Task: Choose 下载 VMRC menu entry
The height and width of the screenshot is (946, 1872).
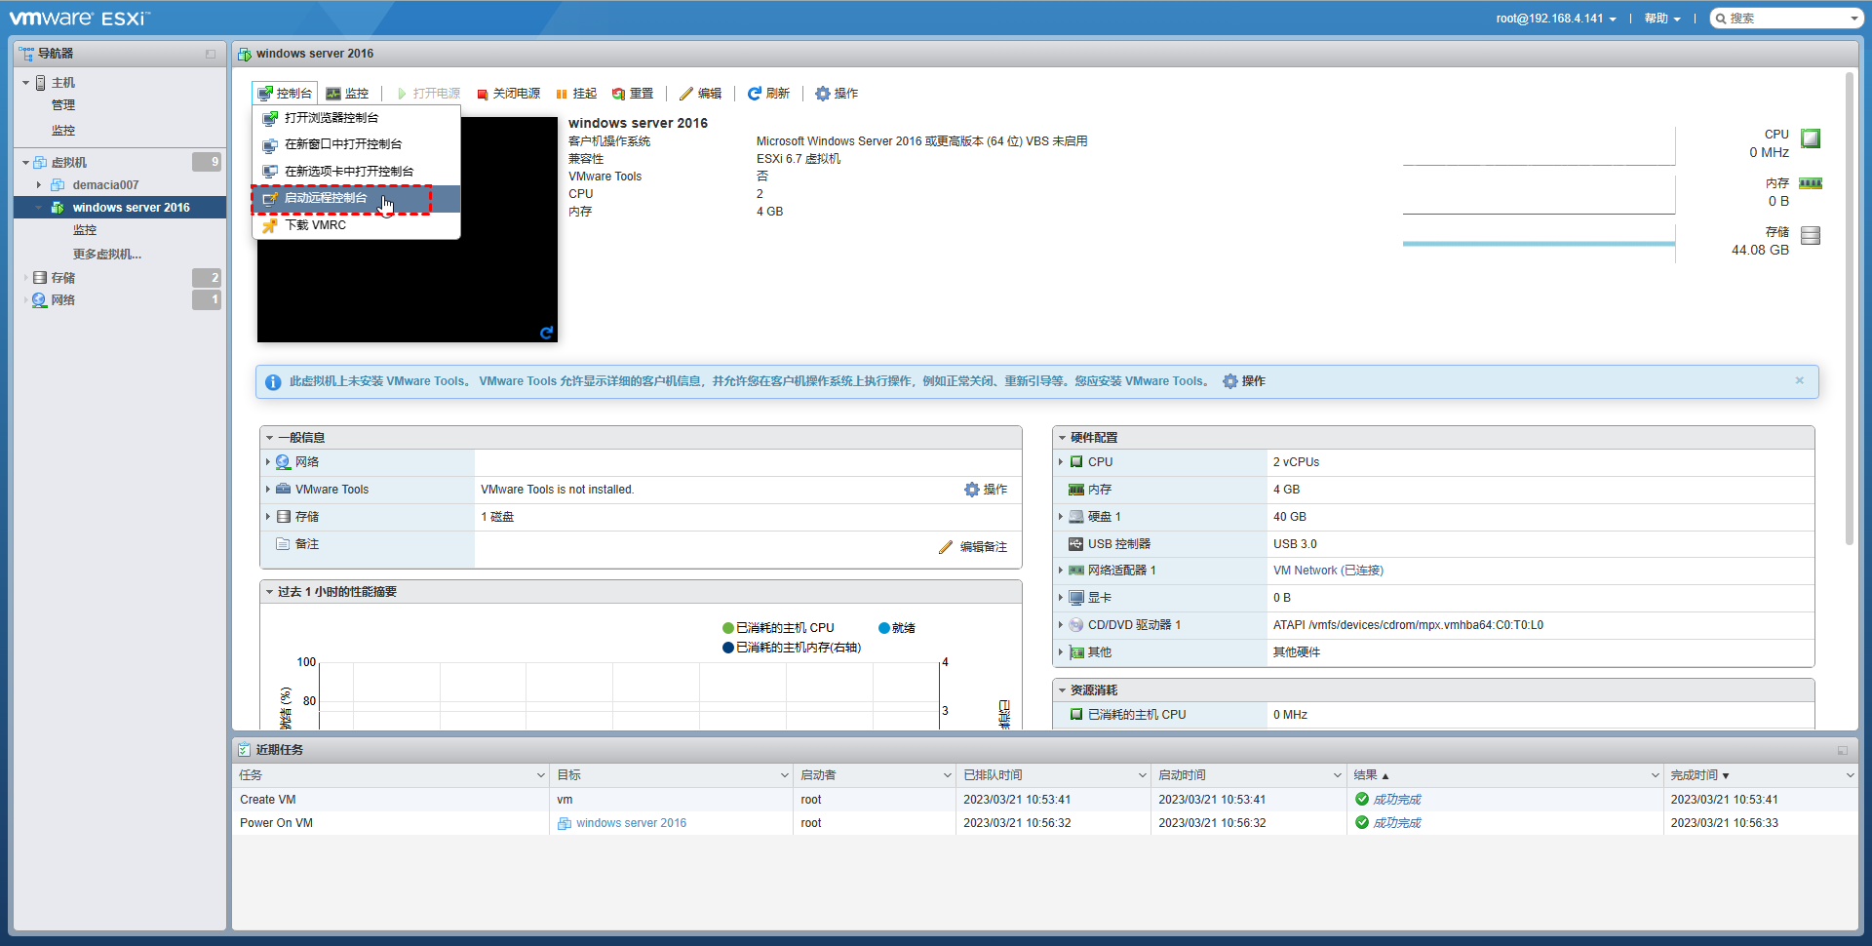Action: [x=315, y=225]
